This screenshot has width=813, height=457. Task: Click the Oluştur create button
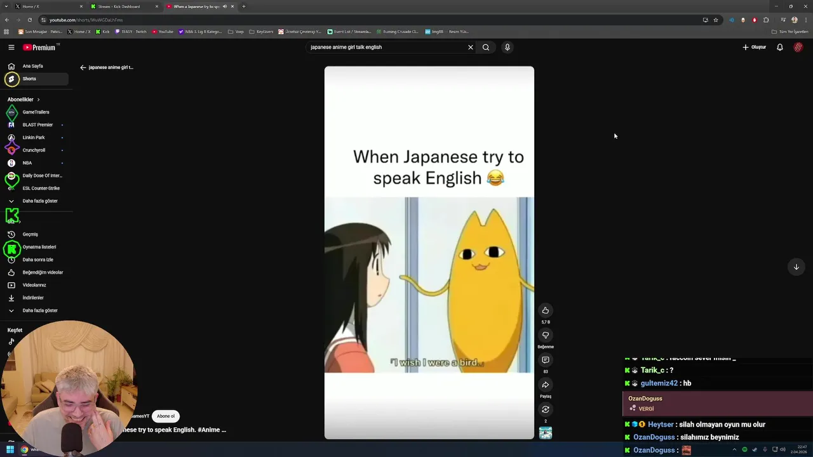coord(754,47)
